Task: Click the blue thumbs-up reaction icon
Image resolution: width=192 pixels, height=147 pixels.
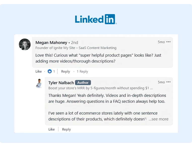Action: pyautogui.click(x=50, y=71)
